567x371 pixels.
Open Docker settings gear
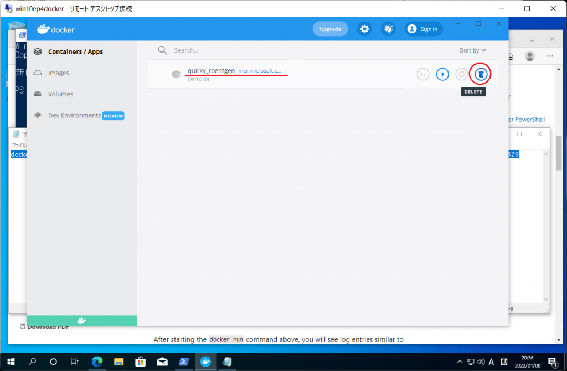(x=364, y=29)
